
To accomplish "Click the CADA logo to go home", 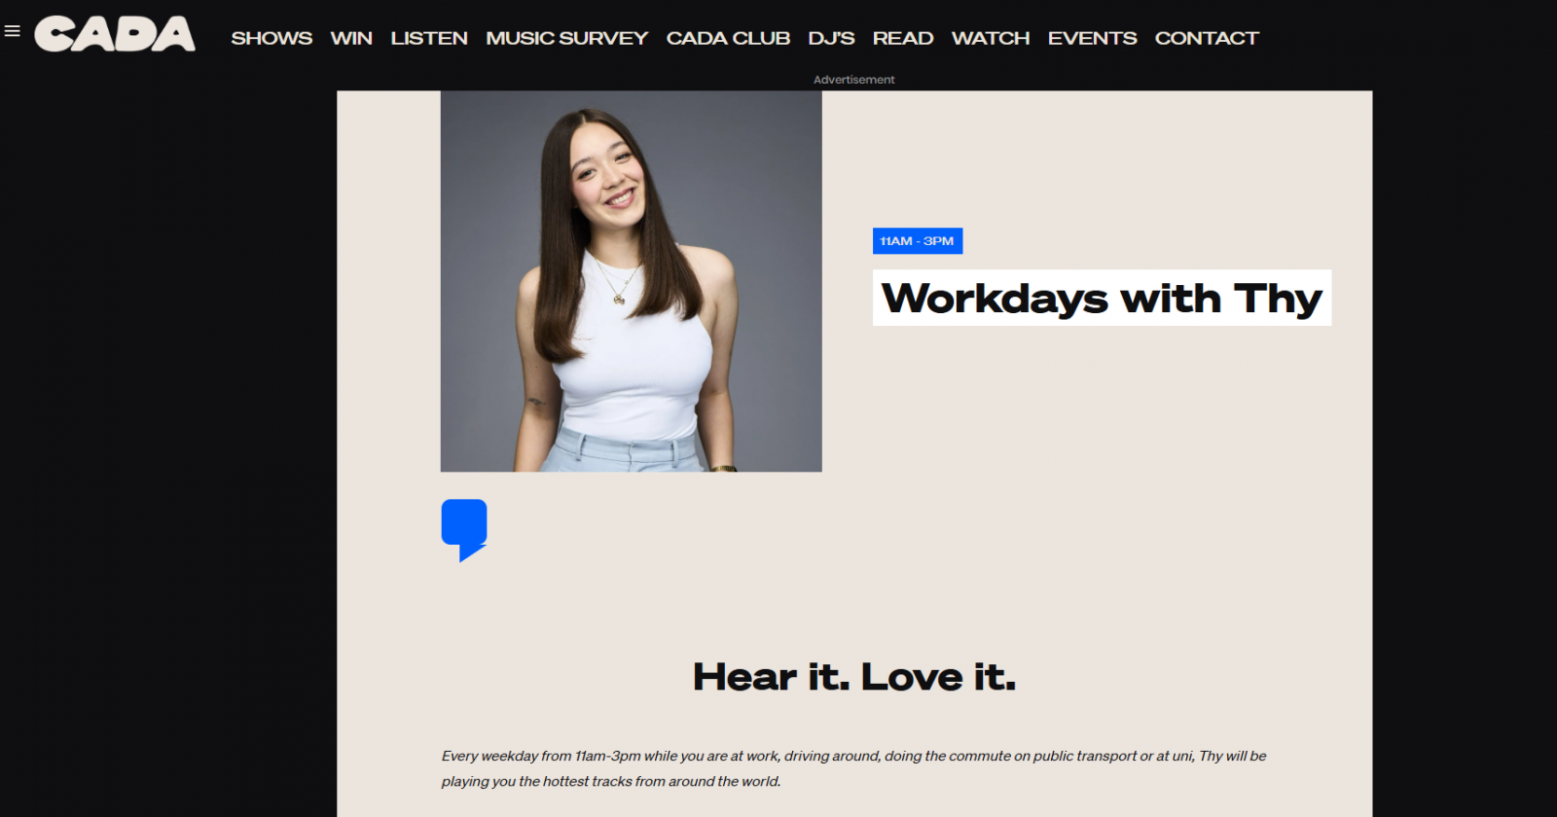I will 115,34.
